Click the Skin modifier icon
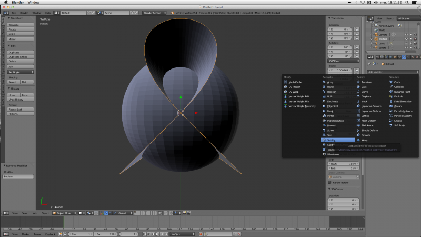Viewport: 421px width, 237px height. (x=324, y=135)
